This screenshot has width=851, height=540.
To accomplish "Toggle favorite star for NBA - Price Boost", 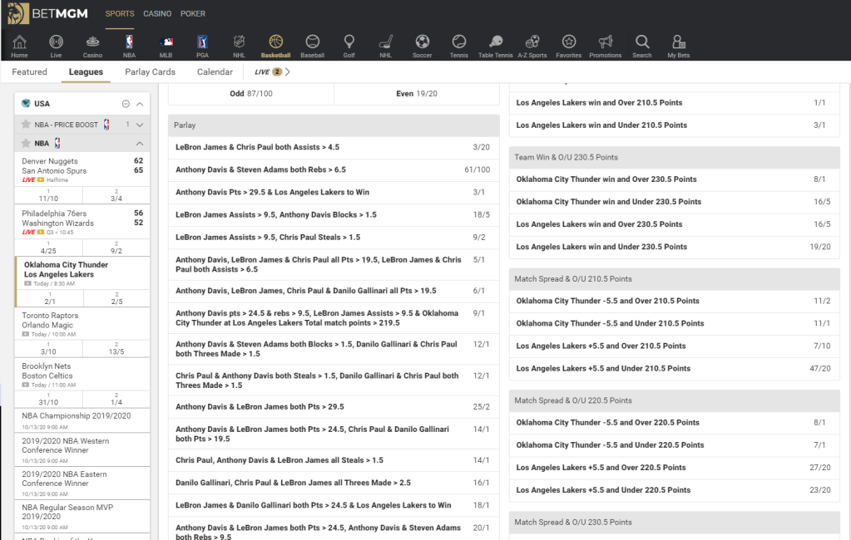I will click(x=26, y=125).
